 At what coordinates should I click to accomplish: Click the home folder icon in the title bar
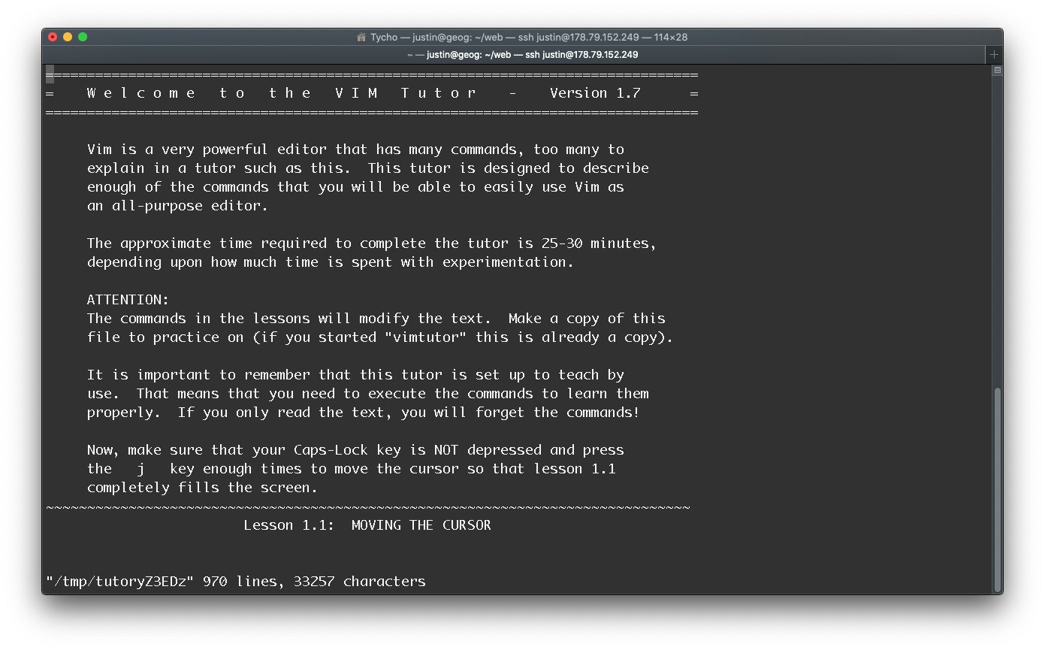[x=361, y=37]
